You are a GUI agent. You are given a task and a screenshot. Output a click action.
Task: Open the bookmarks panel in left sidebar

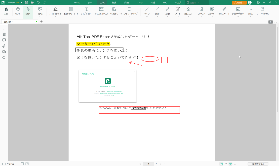click(4, 28)
